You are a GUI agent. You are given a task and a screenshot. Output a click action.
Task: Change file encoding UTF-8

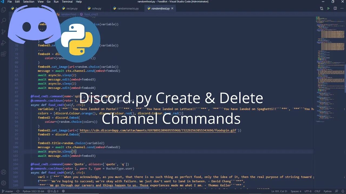pos(308,191)
